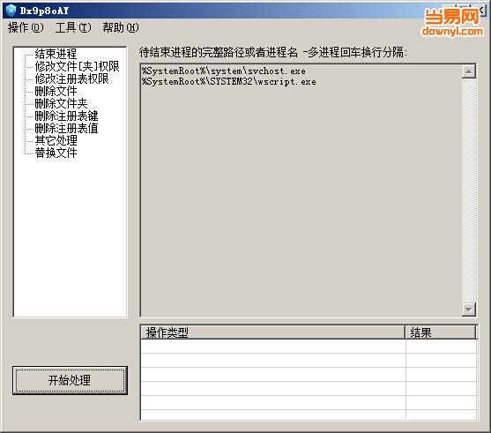
Task: Open the 帮助(H) menu
Action: [121, 28]
